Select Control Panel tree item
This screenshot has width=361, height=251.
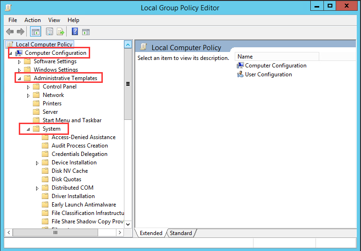pyautogui.click(x=60, y=87)
